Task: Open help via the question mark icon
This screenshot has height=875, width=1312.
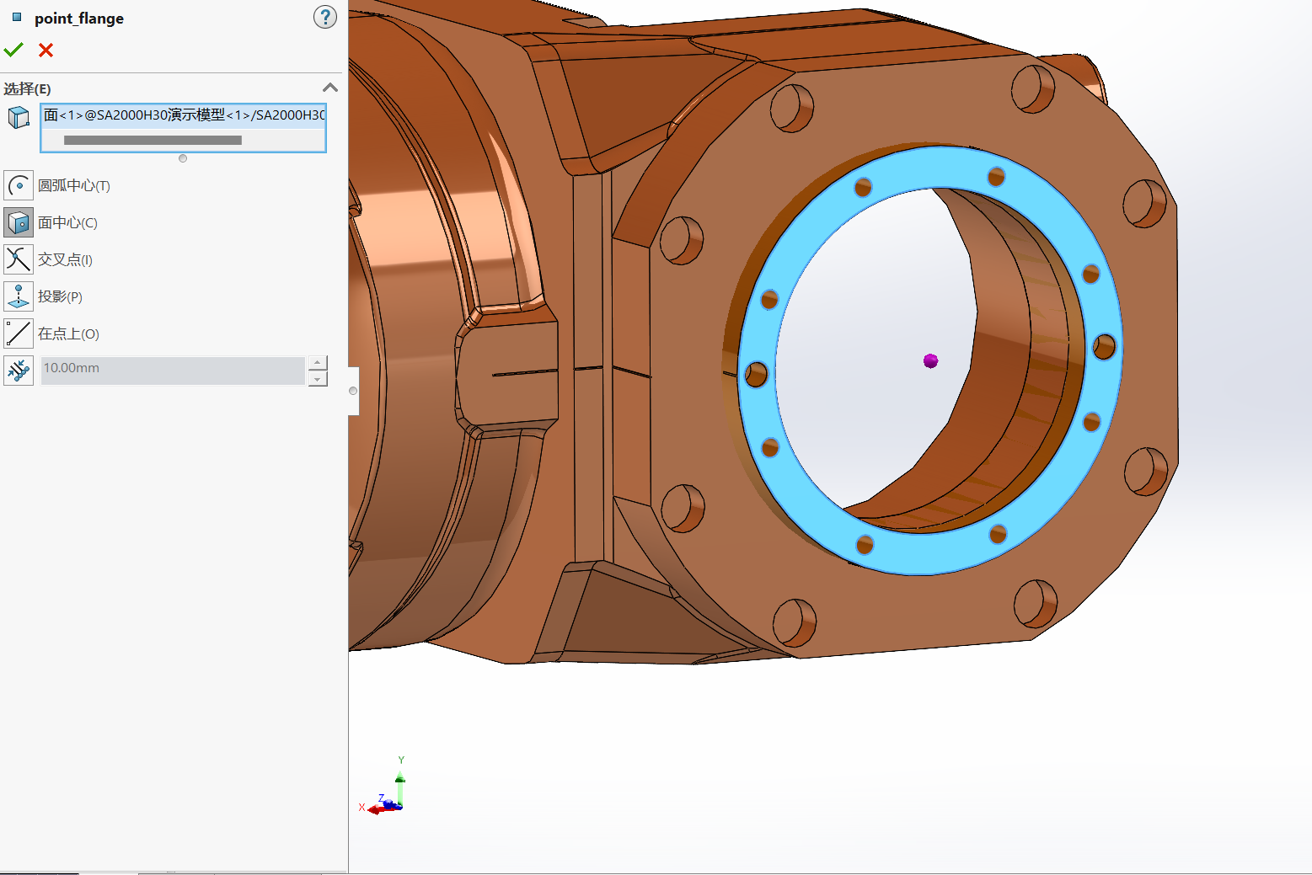Action: click(324, 17)
